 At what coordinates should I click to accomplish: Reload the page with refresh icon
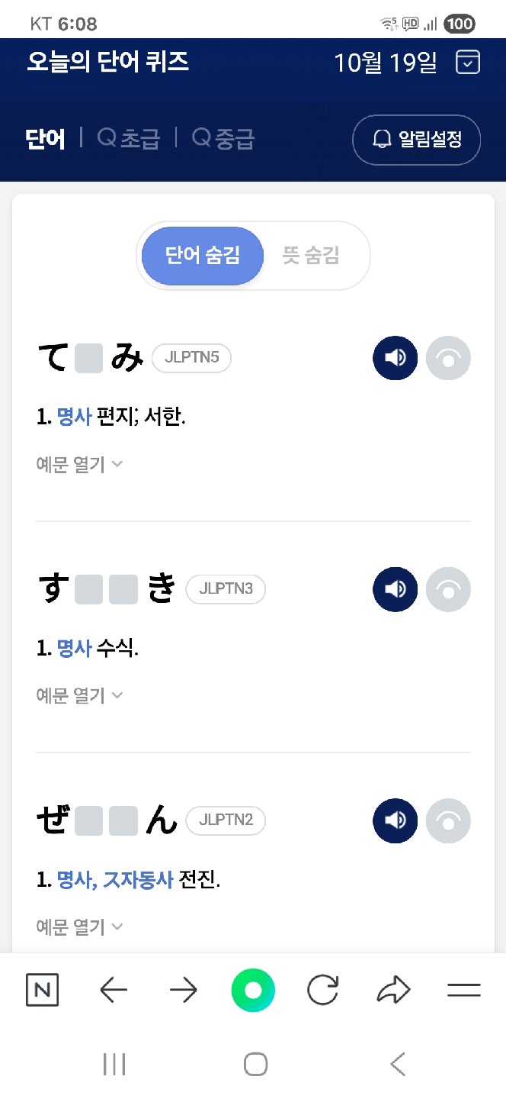pos(322,991)
